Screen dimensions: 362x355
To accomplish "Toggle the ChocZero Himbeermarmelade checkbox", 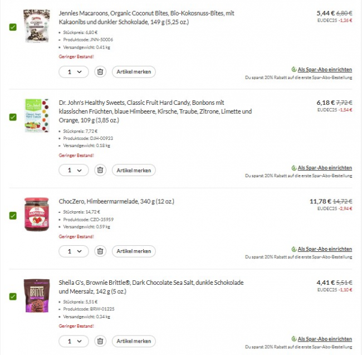I will pos(13,216).
